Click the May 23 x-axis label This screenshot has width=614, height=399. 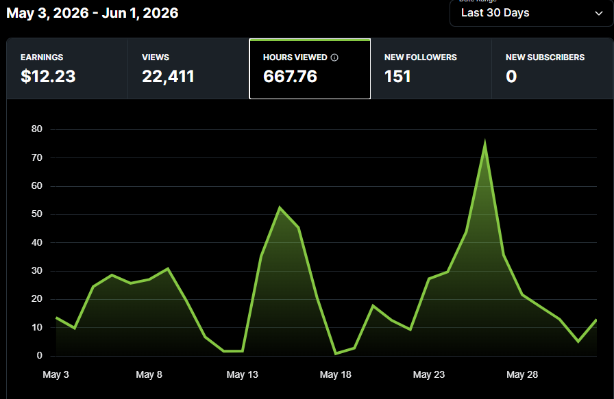point(429,374)
